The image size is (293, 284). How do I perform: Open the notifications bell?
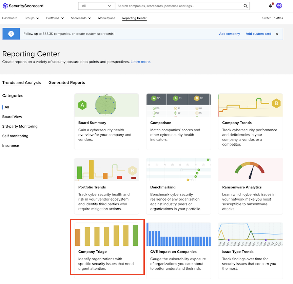(x=270, y=6)
